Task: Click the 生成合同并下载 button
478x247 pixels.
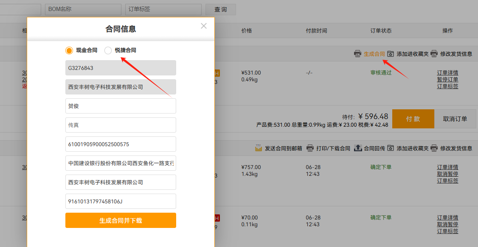Action: click(x=121, y=220)
